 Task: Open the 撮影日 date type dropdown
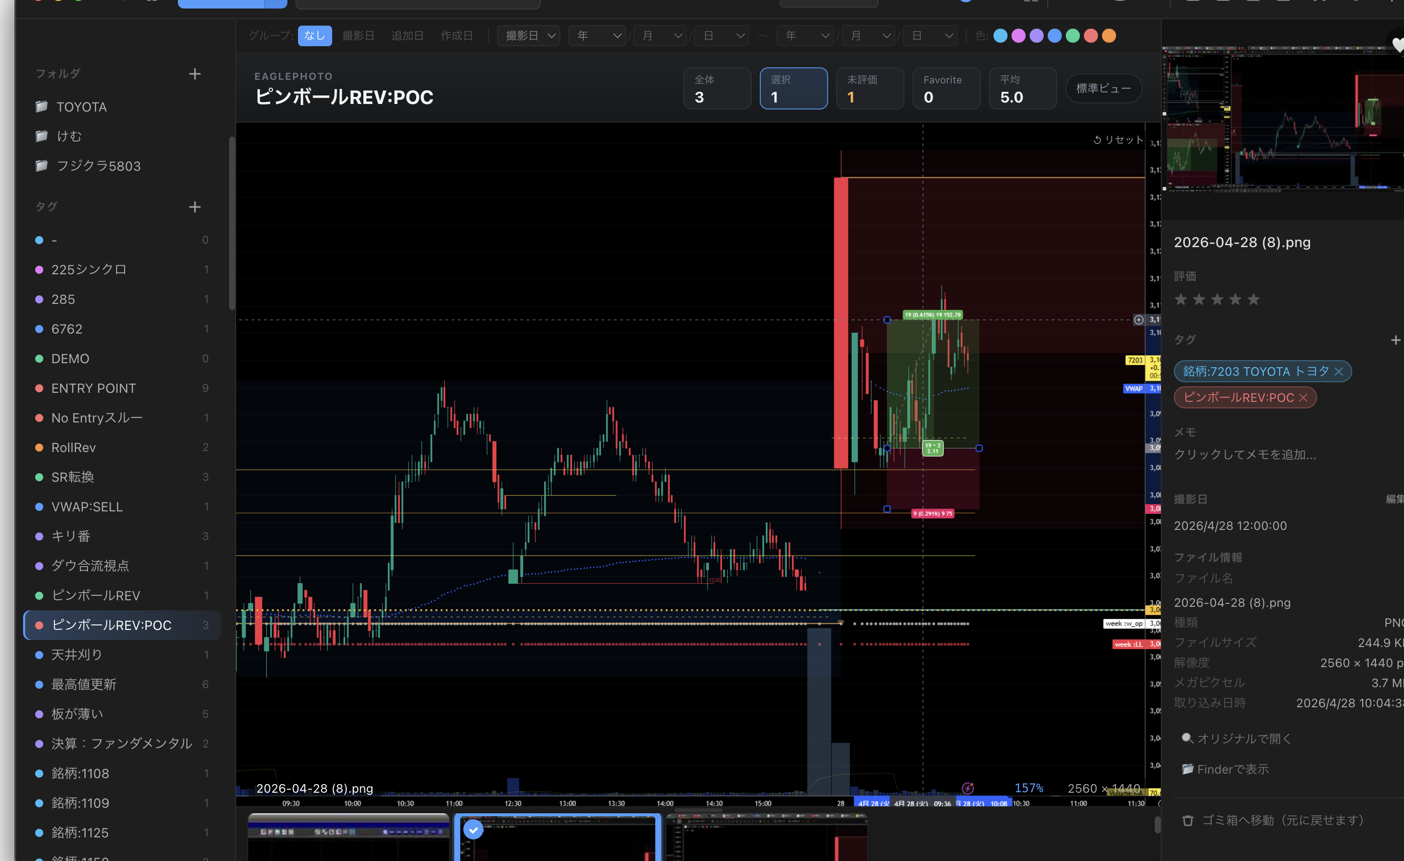[x=528, y=36]
